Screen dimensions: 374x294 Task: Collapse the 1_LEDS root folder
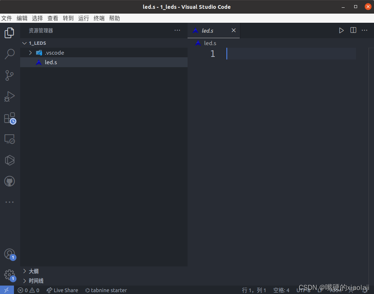(25, 43)
